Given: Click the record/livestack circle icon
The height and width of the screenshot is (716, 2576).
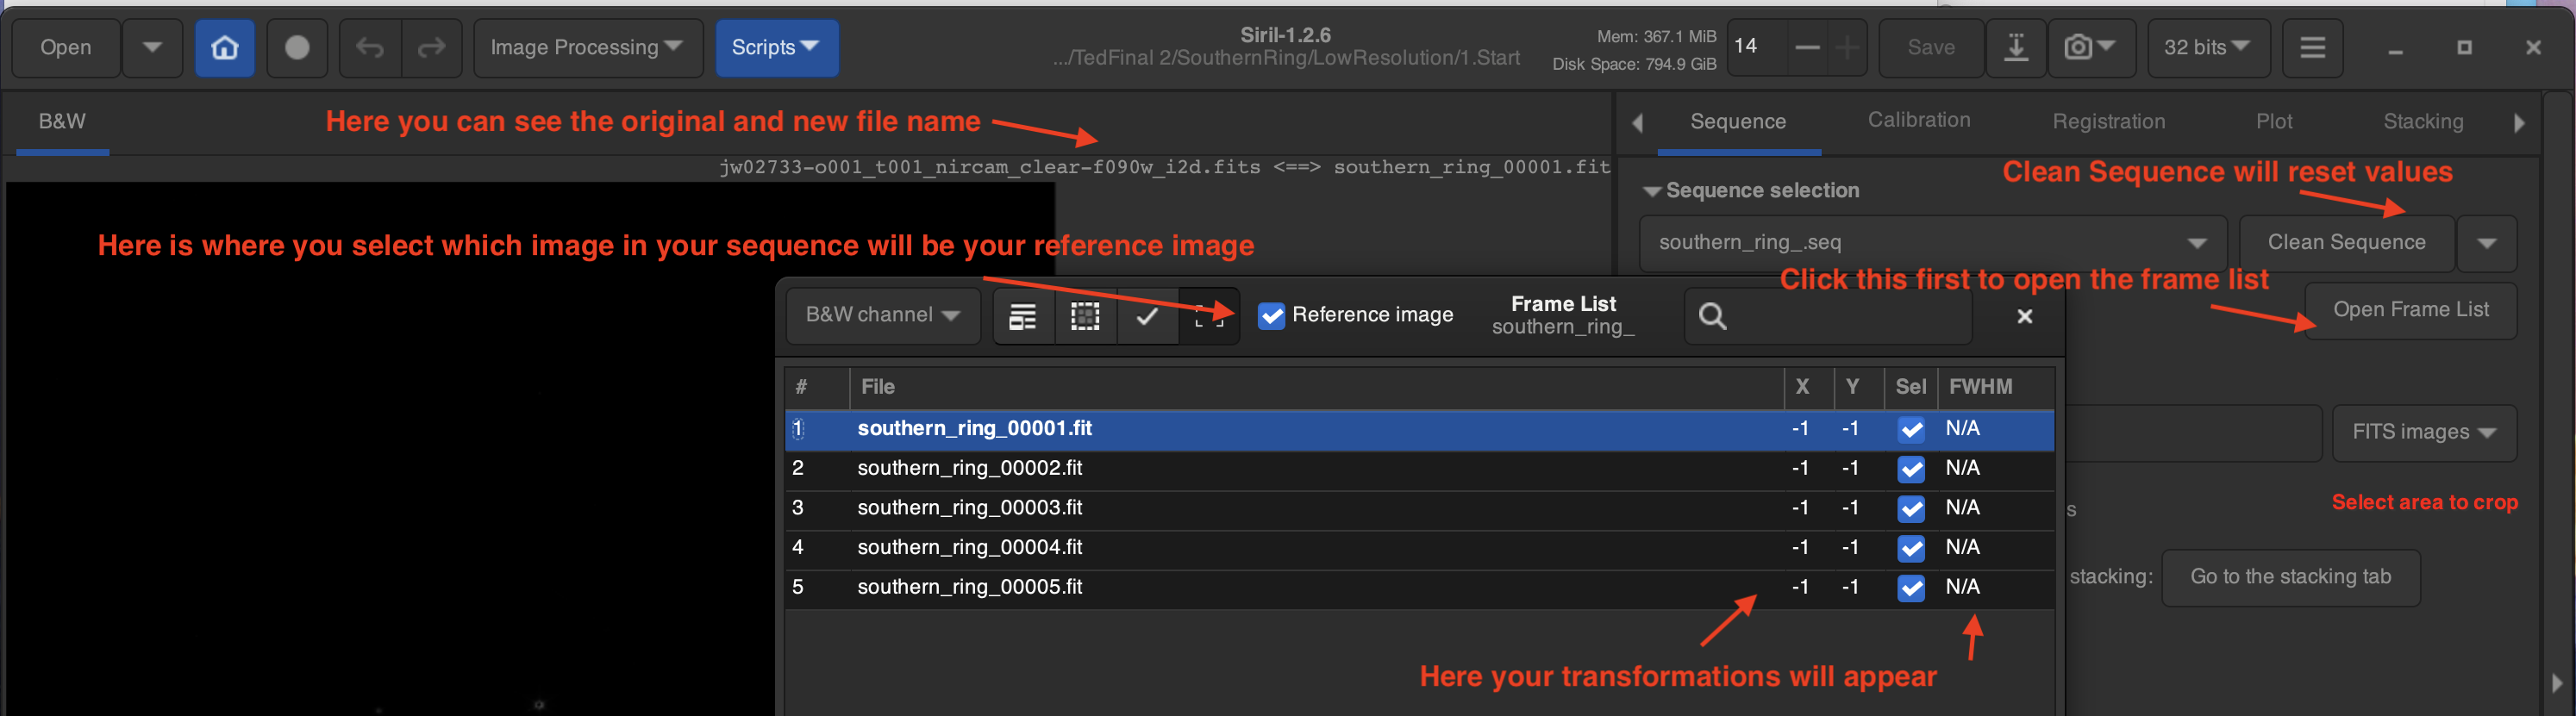Looking at the screenshot, I should (x=297, y=47).
